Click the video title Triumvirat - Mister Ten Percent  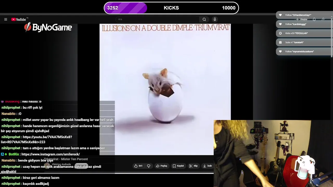pos(66,159)
